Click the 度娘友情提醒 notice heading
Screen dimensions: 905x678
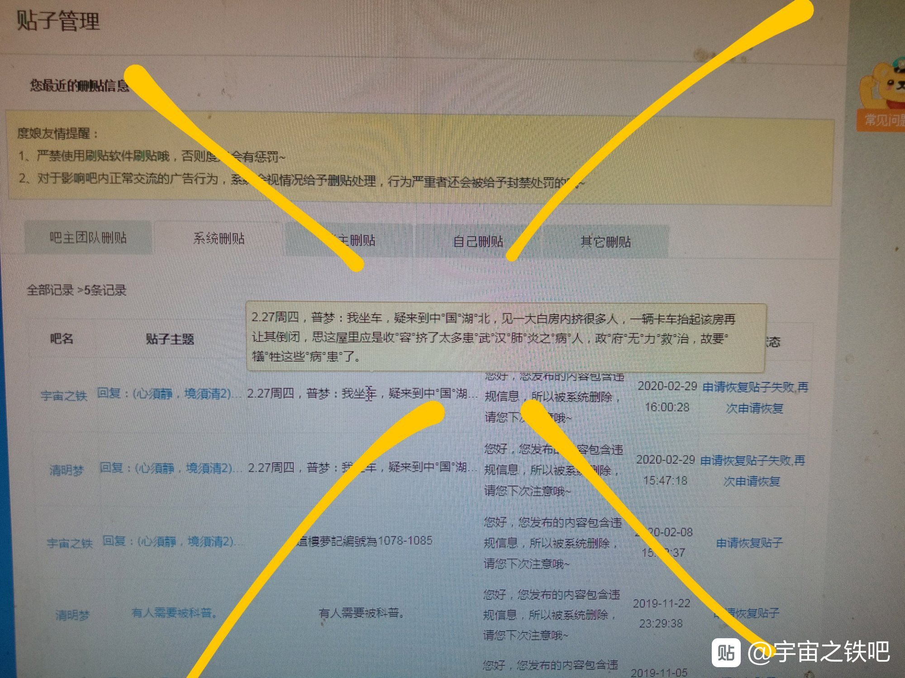point(57,134)
